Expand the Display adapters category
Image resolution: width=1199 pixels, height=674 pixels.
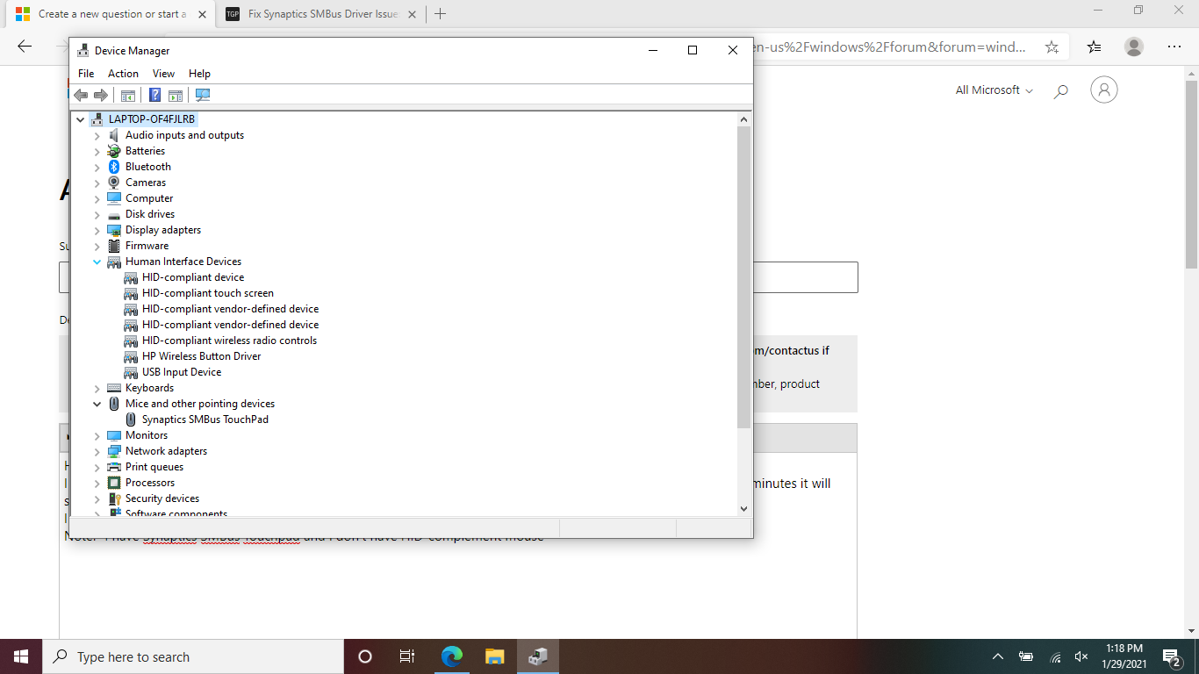tap(97, 230)
